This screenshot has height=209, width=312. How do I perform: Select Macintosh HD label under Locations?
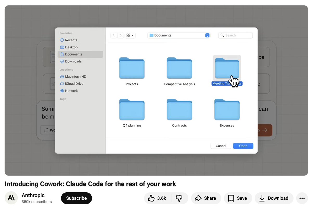pyautogui.click(x=76, y=77)
